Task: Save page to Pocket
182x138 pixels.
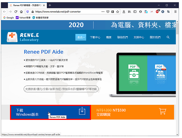Action: tap(108, 12)
